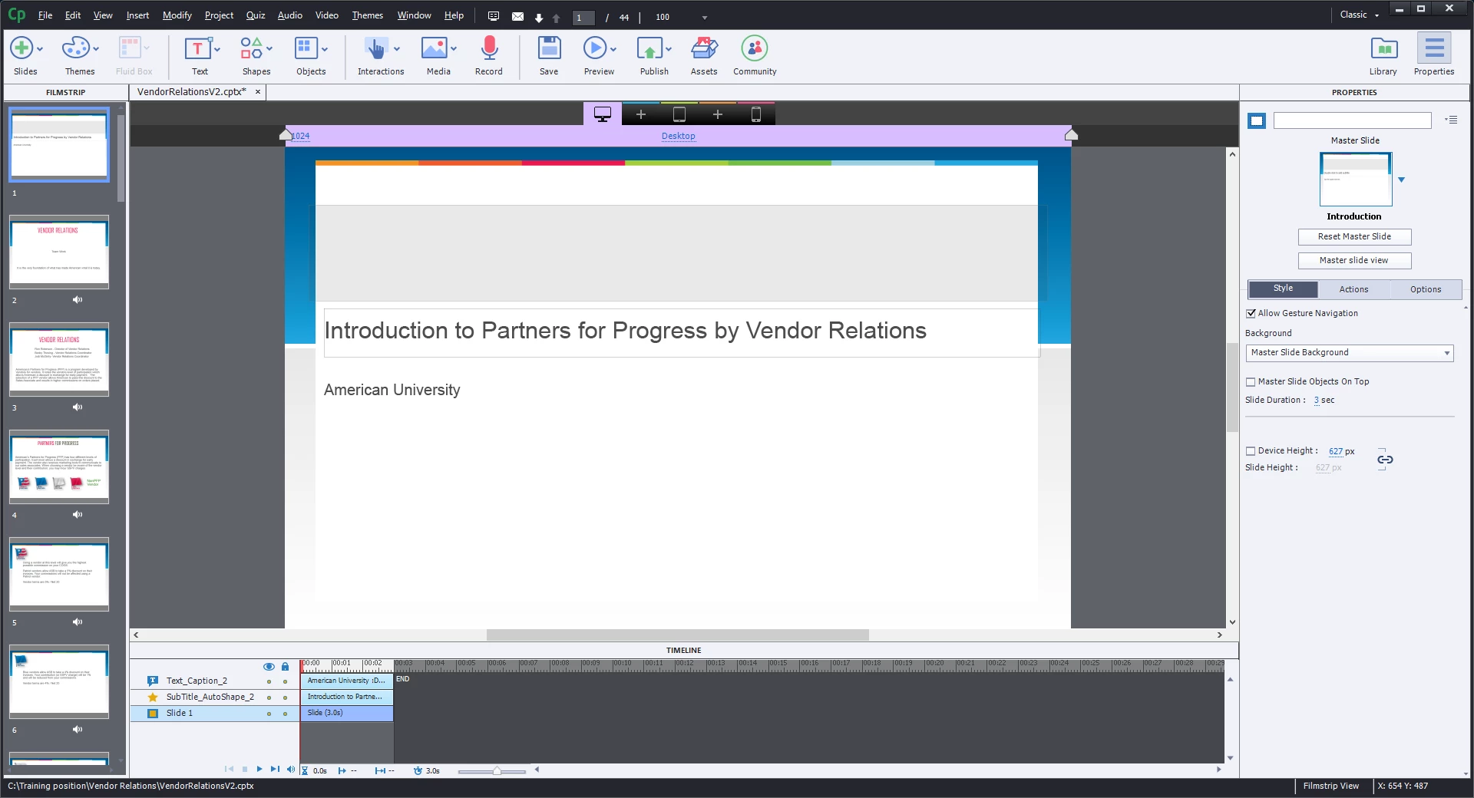The width and height of the screenshot is (1474, 798).
Task: Click the Desktop breakpoint label link
Action: pos(679,136)
